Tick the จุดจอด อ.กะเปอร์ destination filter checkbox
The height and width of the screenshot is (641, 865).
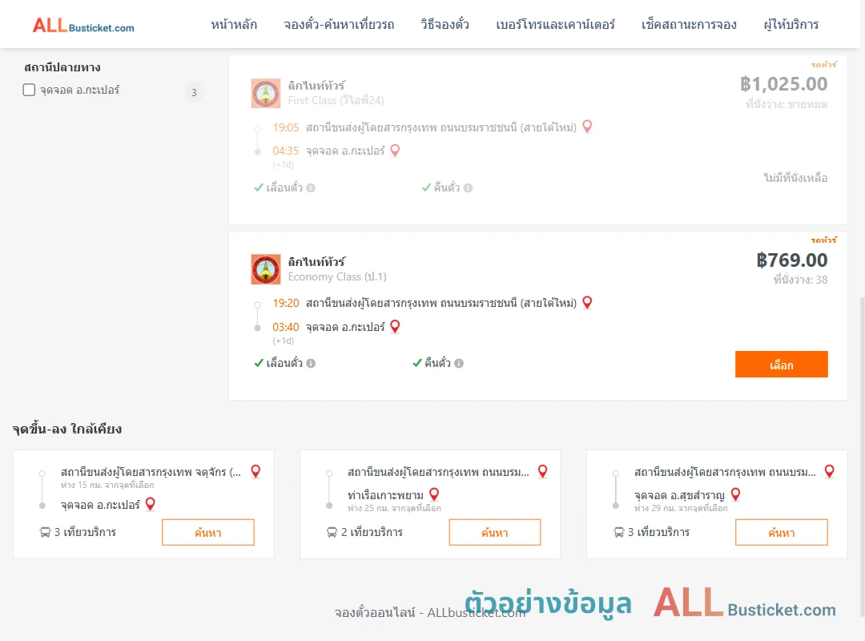click(x=29, y=90)
